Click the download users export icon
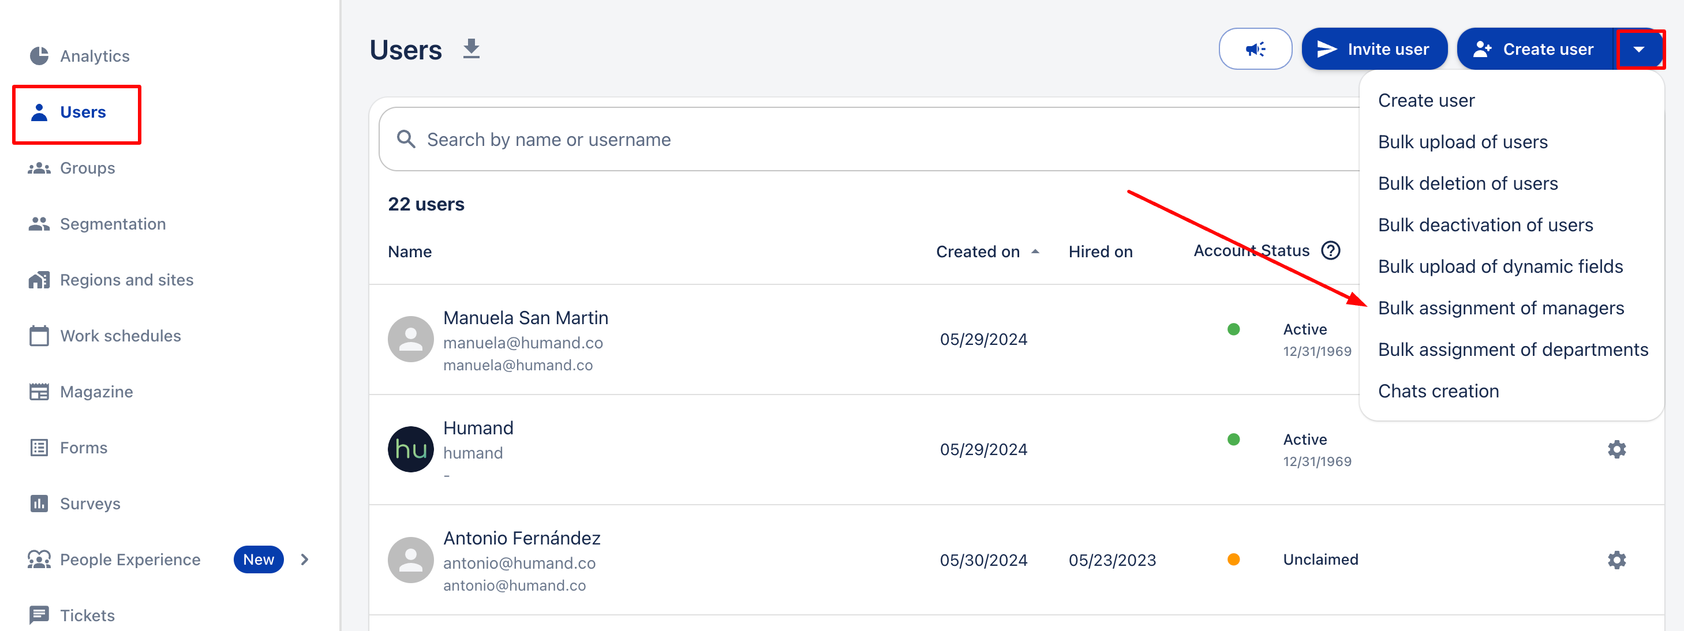The width and height of the screenshot is (1684, 631). pos(471,49)
